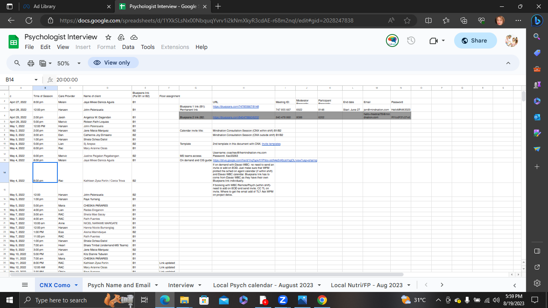548x308 pixels.
Task: Open the Invite templates link
Action: coord(271,144)
